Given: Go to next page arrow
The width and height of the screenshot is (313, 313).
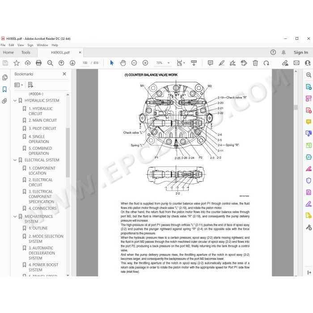Looking at the screenshot, I should (x=72, y=63).
